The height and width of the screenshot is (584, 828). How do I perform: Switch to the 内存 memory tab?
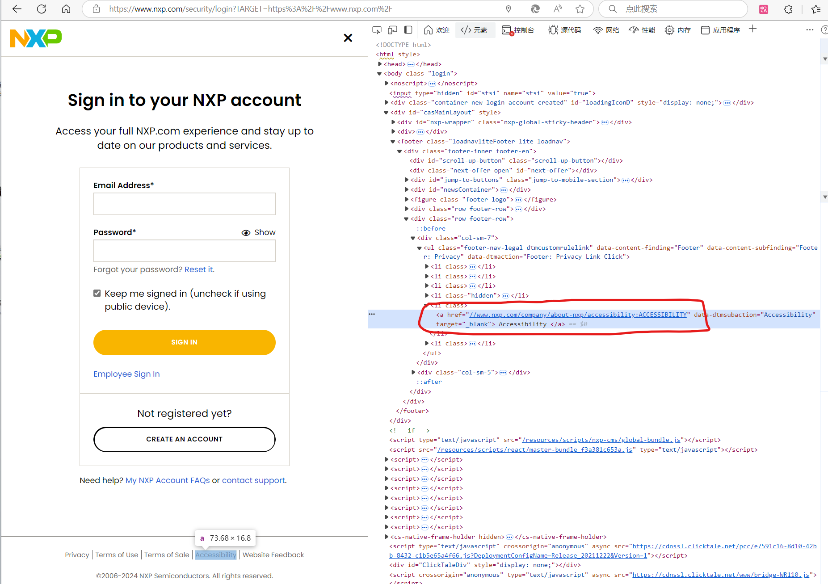point(678,30)
